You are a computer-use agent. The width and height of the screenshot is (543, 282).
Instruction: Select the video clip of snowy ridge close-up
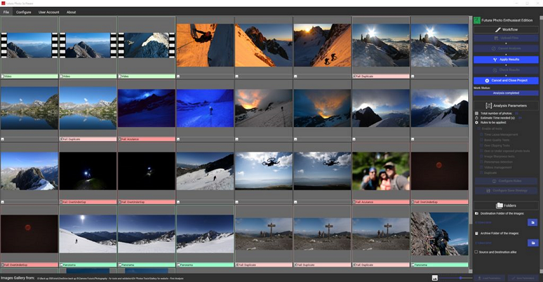tap(146, 45)
